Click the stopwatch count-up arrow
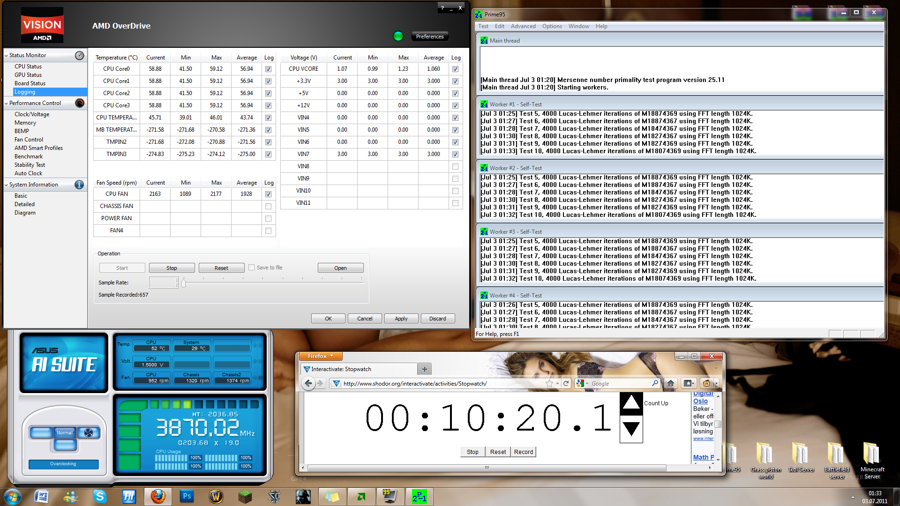 tap(631, 403)
